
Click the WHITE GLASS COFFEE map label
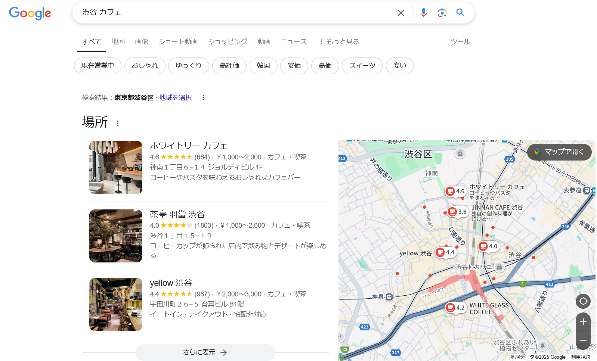coord(489,309)
